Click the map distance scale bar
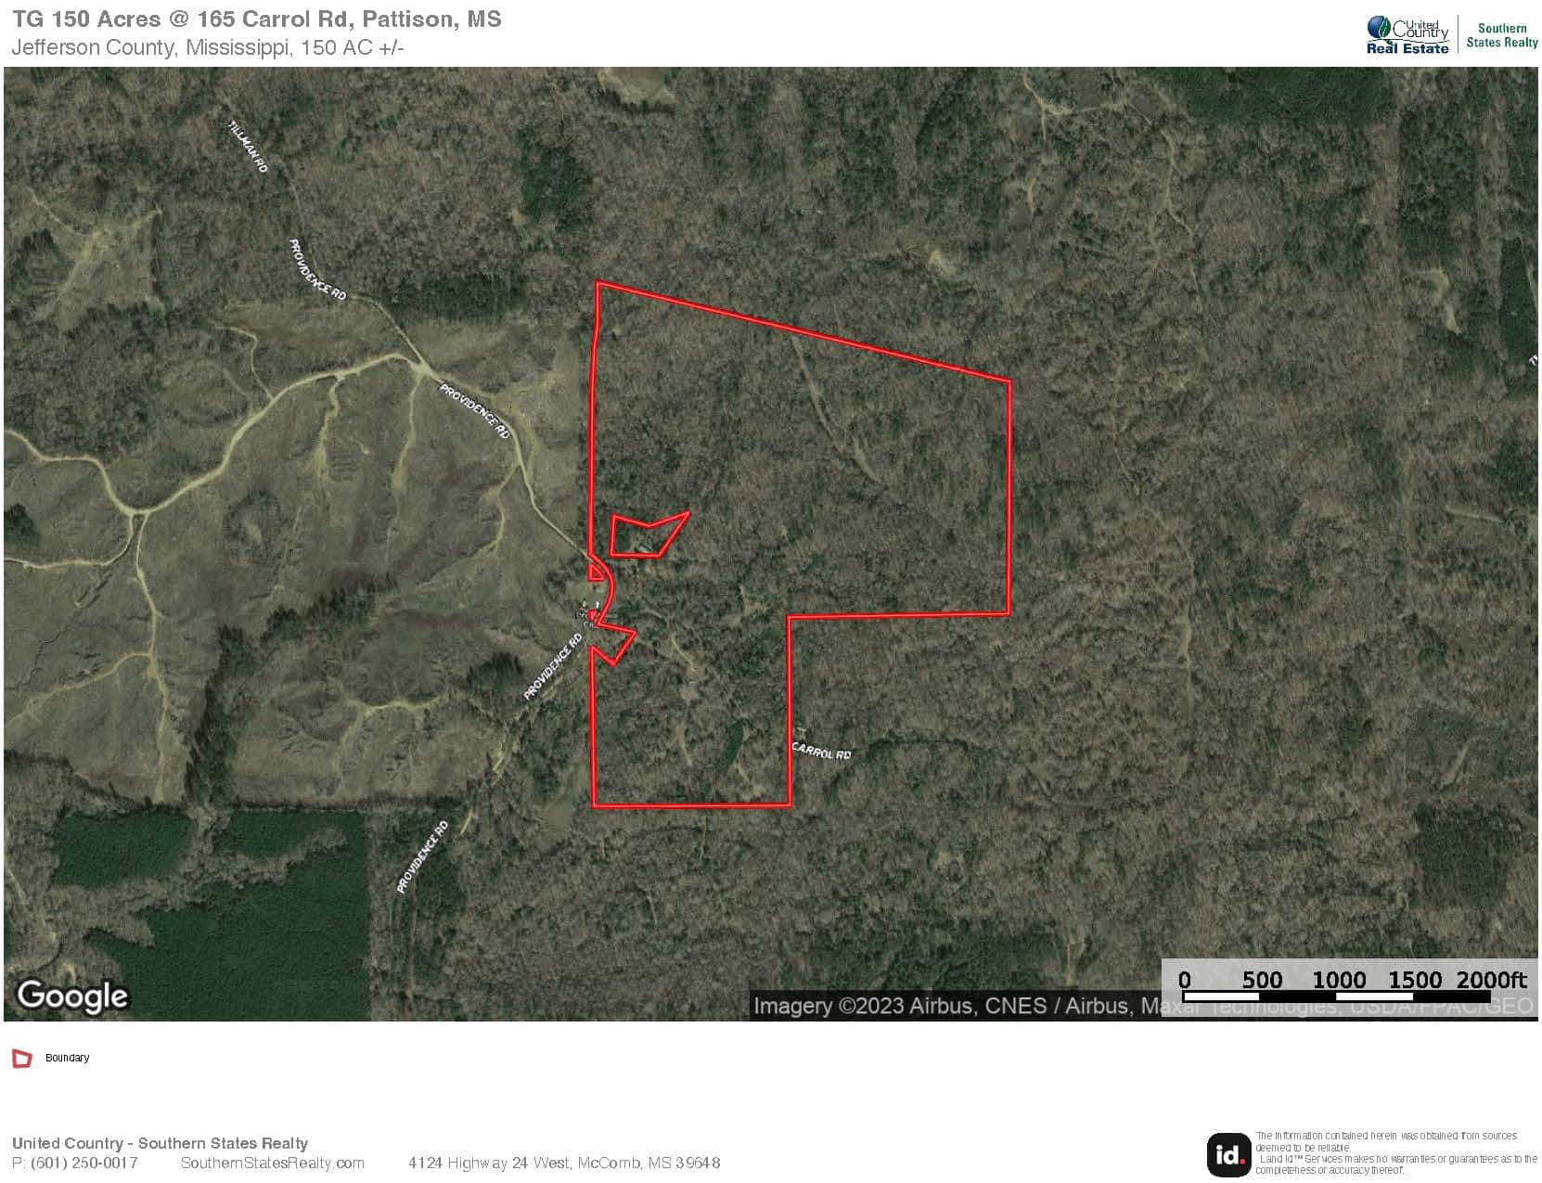The image size is (1542, 1183). point(1348,987)
